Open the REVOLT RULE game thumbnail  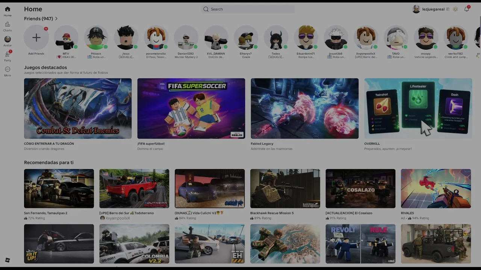(x=360, y=244)
